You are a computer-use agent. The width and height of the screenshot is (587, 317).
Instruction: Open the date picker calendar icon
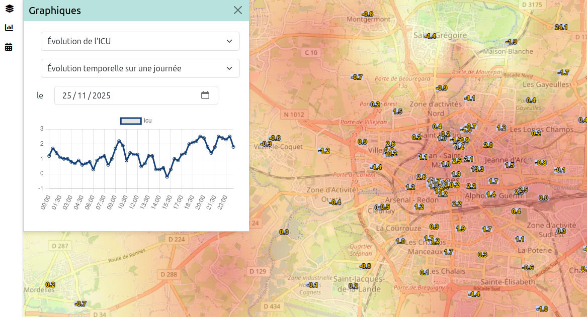click(x=205, y=95)
